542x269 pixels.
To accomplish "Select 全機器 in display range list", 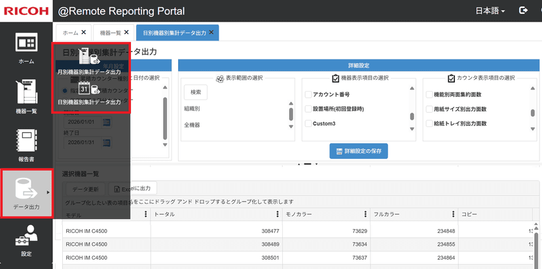I will (x=192, y=125).
